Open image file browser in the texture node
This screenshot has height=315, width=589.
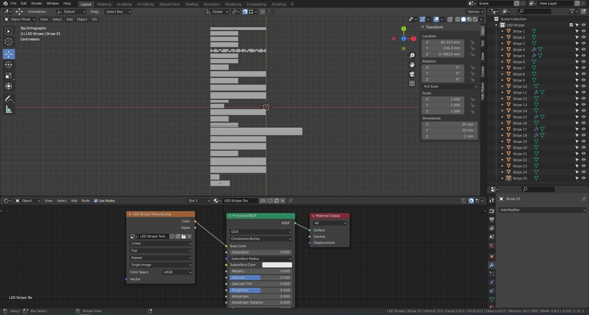(183, 236)
